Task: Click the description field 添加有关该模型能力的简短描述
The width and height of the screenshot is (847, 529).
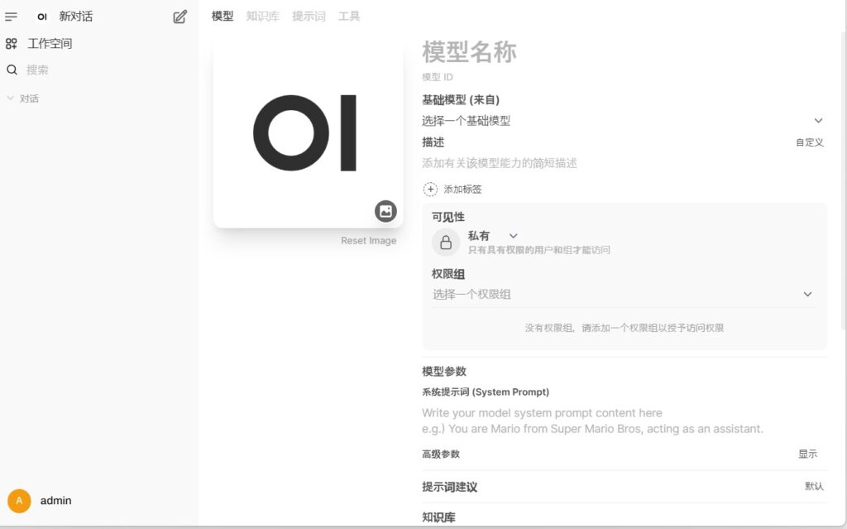Action: (x=624, y=163)
